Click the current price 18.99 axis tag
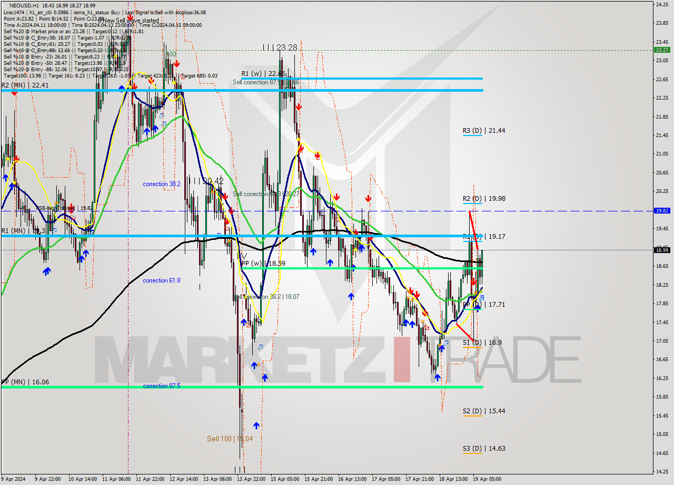Image resolution: width=674 pixels, height=485 pixels. [x=661, y=250]
